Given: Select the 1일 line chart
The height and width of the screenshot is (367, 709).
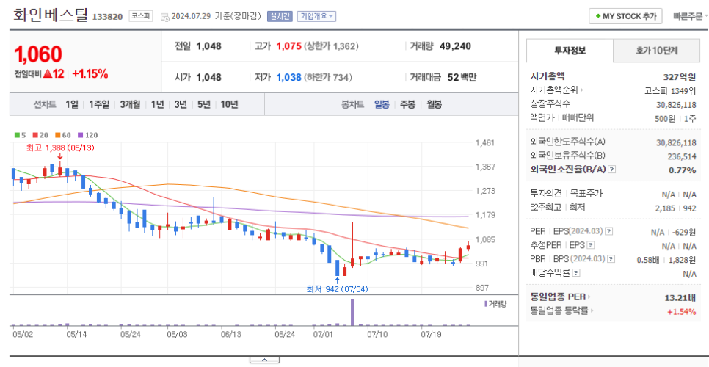Looking at the screenshot, I should [x=71, y=104].
